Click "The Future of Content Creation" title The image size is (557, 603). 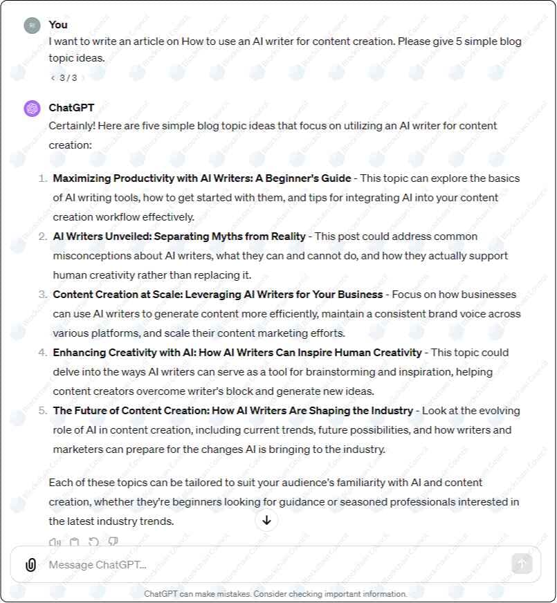[x=232, y=411]
